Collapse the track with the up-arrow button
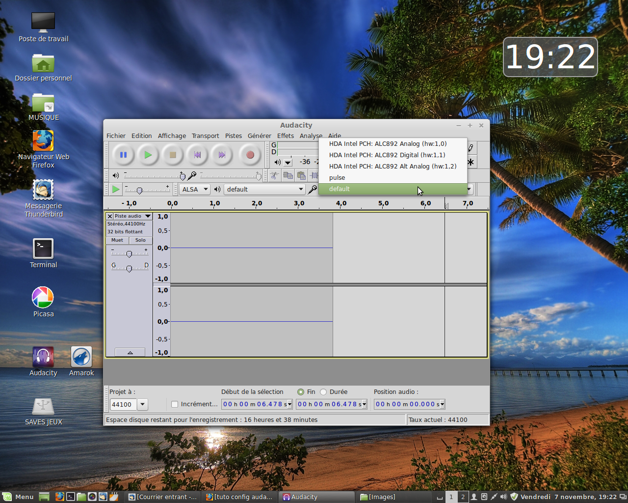Image resolution: width=628 pixels, height=503 pixels. point(130,352)
